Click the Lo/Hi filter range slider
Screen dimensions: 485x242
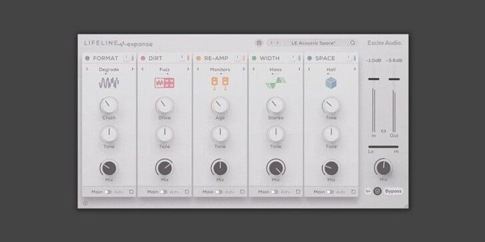pyautogui.click(x=383, y=147)
